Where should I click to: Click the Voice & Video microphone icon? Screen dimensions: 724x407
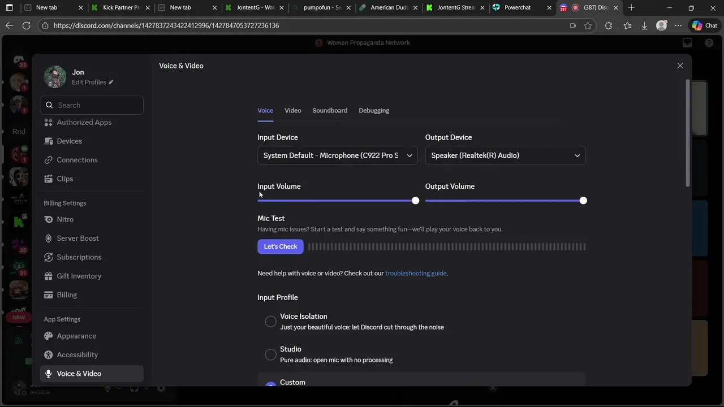[49, 374]
